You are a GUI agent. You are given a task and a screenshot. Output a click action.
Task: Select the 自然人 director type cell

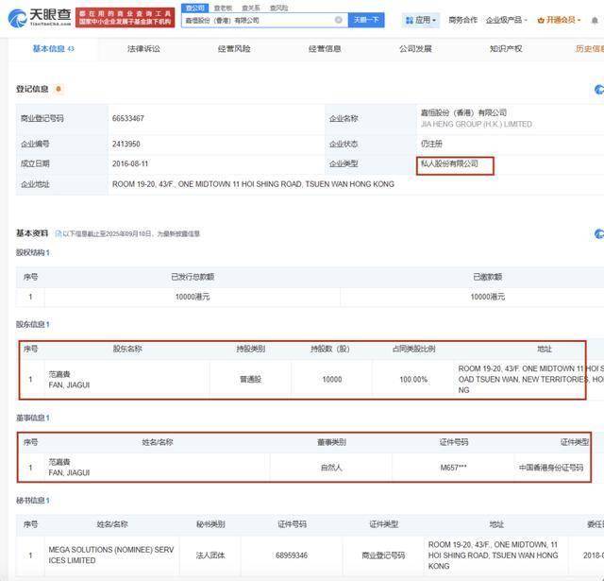[331, 468]
